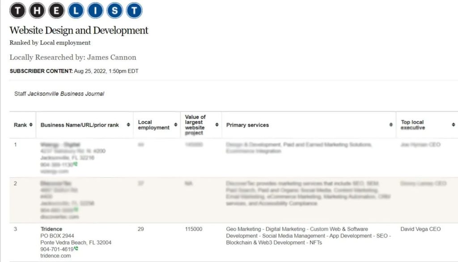Click the green phone icon in rank 2 row
Screen dimensions: 458x262
(76, 209)
